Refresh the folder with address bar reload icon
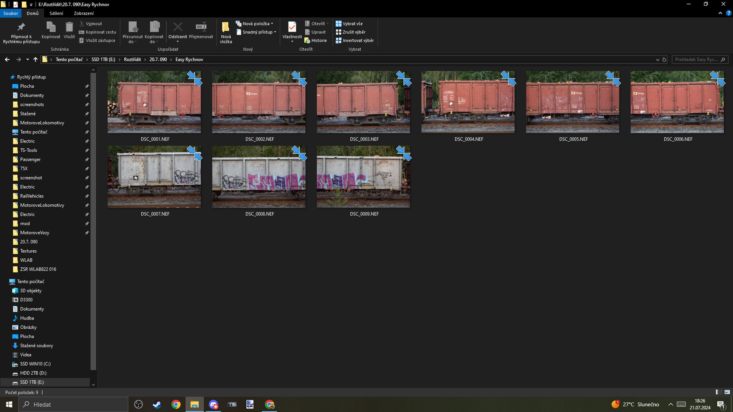The height and width of the screenshot is (412, 733). pyautogui.click(x=664, y=60)
